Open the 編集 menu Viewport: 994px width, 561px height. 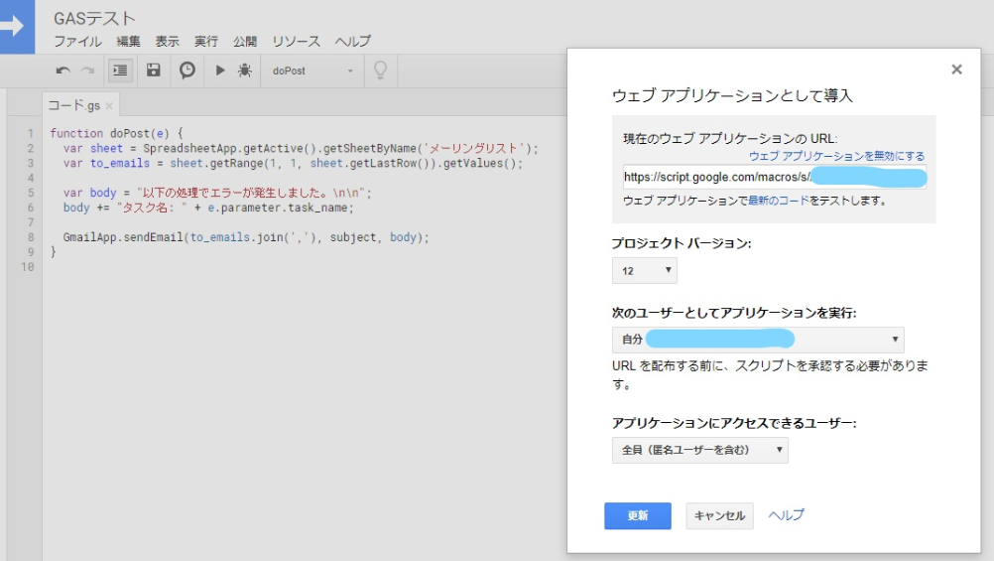[129, 42]
